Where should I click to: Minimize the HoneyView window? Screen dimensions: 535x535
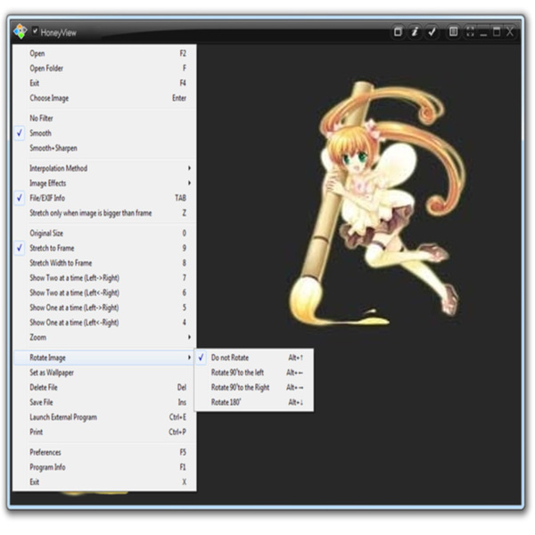coord(483,33)
